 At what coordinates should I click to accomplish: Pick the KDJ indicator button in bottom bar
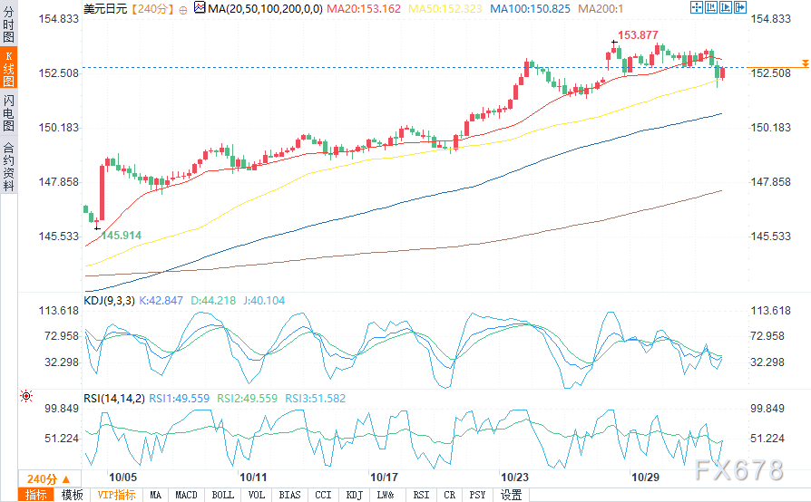point(355,495)
